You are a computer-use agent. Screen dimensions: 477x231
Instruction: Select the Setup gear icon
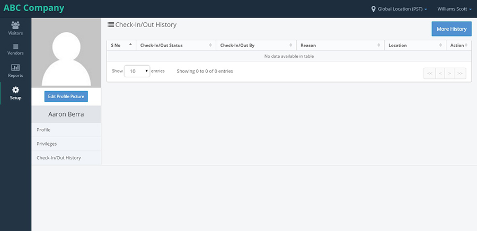[15, 90]
